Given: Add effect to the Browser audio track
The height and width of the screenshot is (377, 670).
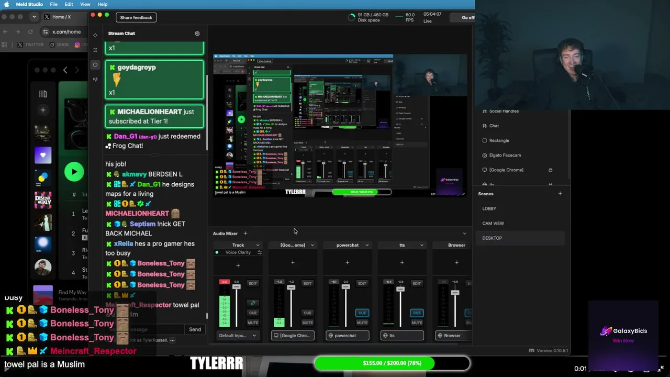Looking at the screenshot, I should (456, 262).
